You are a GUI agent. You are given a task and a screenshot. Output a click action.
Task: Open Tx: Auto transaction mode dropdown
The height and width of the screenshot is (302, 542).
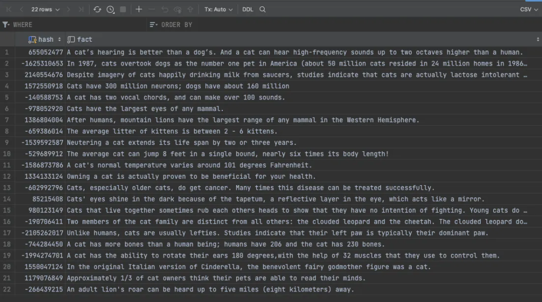[219, 10]
